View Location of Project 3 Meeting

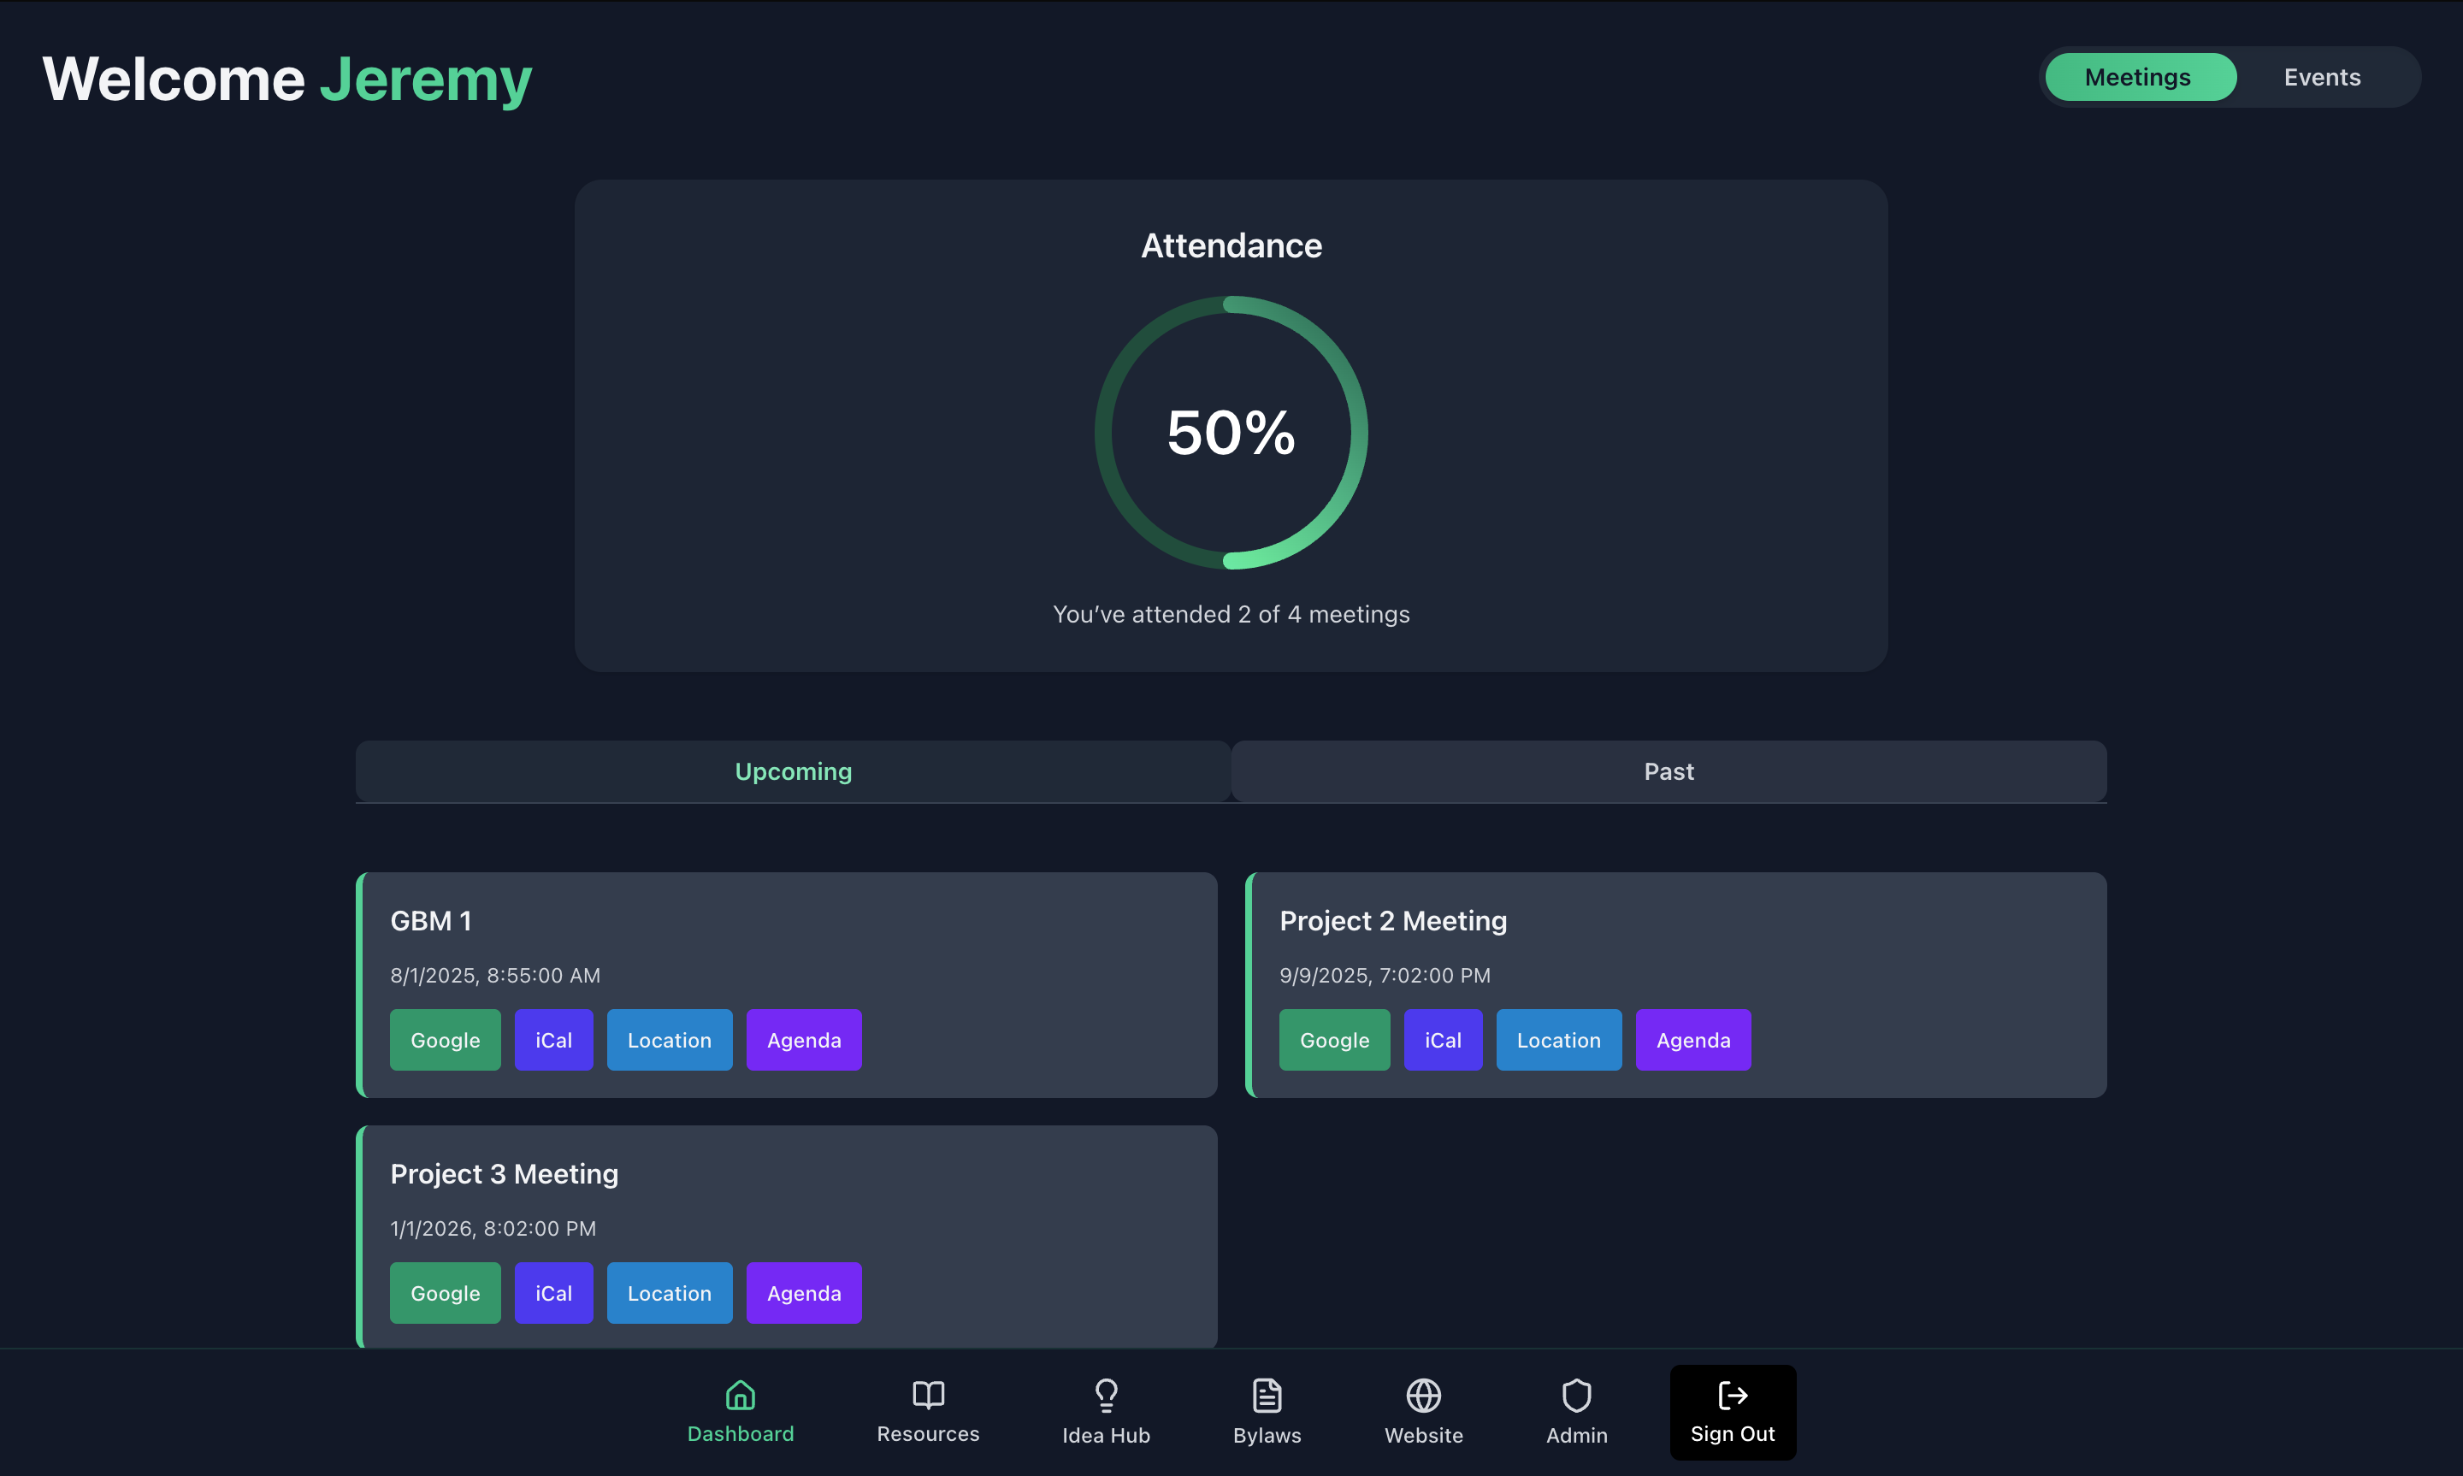point(669,1293)
